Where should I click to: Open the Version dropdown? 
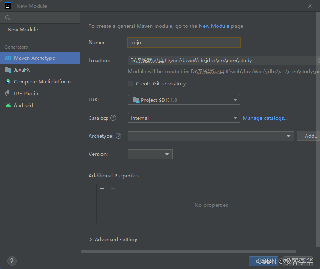150,154
